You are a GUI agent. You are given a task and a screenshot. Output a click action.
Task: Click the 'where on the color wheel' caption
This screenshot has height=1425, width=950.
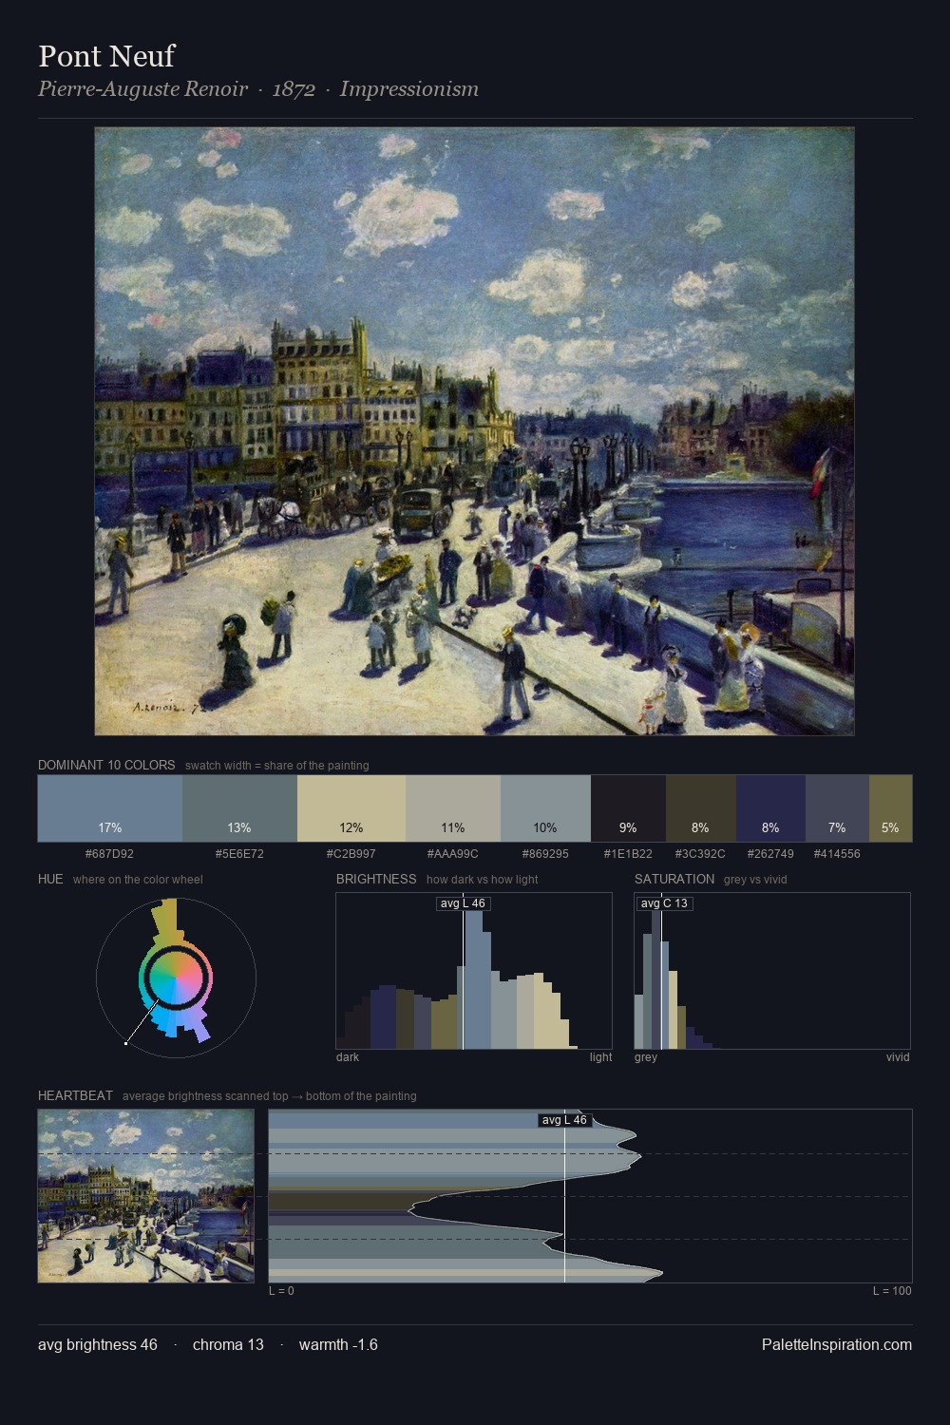(x=138, y=880)
